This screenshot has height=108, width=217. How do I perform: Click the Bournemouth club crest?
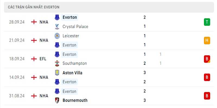click(57, 100)
